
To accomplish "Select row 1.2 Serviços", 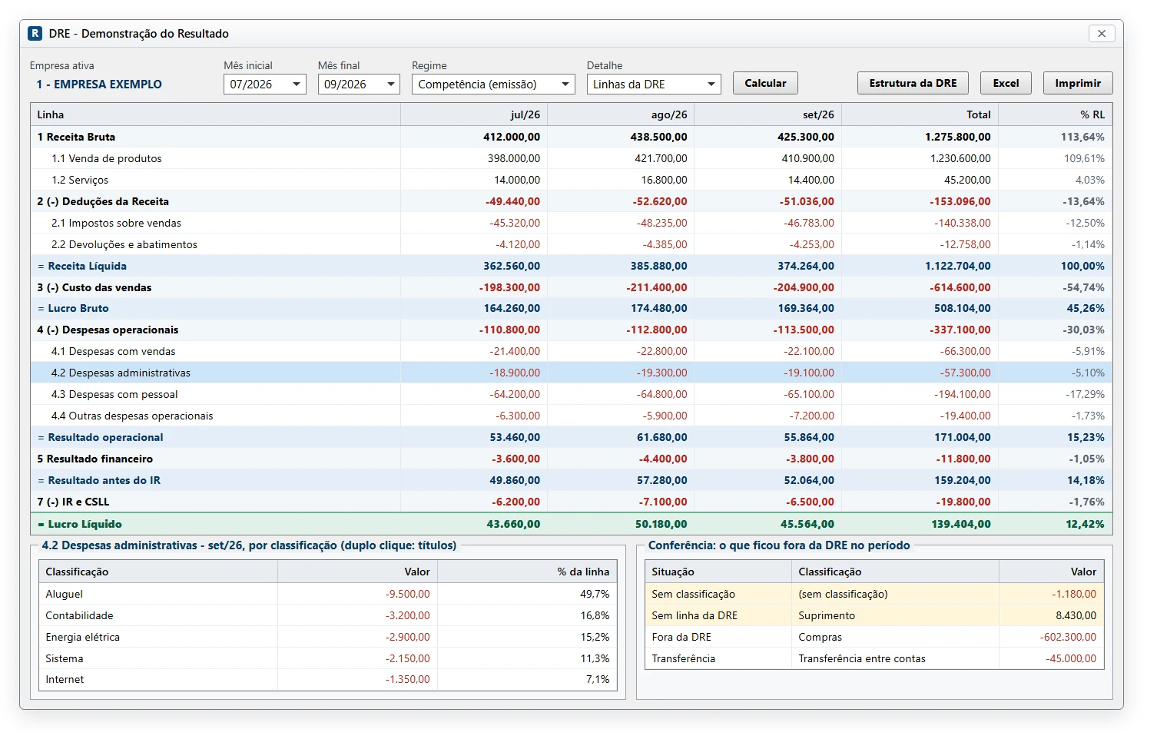I will click(572, 180).
